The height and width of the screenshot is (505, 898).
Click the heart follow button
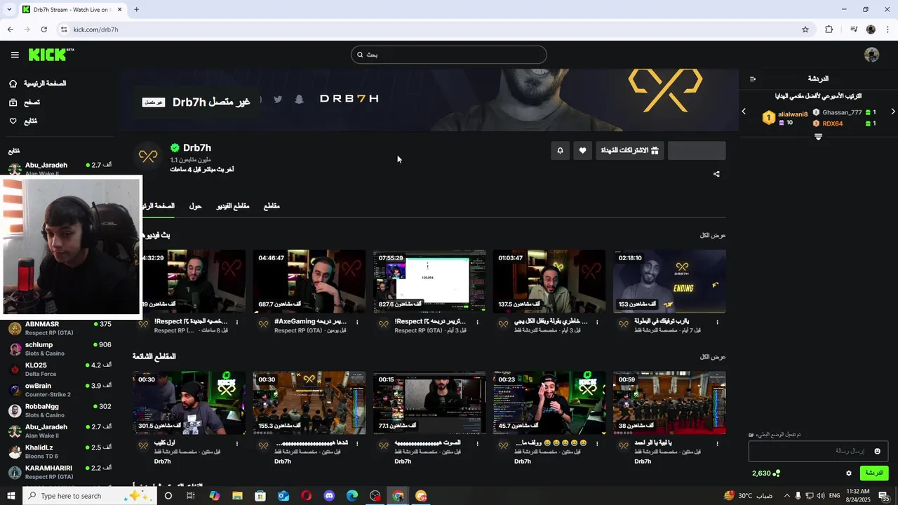point(582,150)
